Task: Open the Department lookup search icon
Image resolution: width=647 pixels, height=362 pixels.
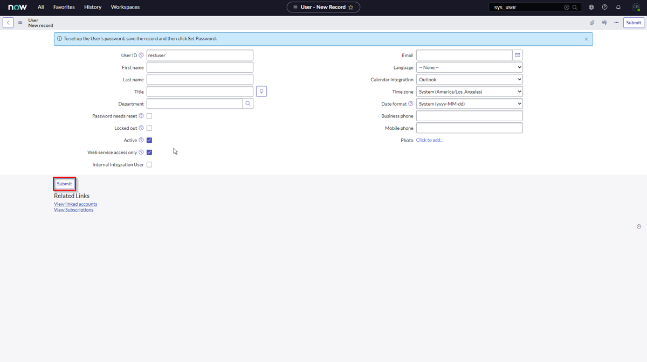Action: point(248,103)
